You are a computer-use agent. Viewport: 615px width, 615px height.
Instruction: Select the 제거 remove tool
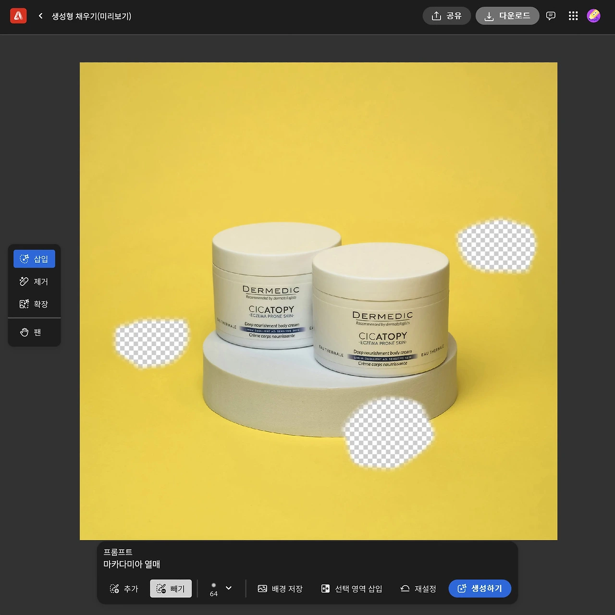(34, 282)
